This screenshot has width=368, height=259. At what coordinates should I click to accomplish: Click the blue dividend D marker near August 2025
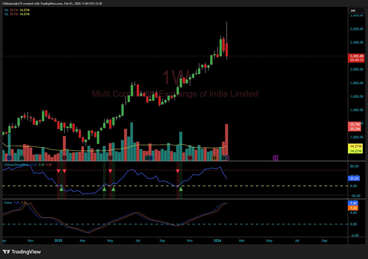[151, 158]
